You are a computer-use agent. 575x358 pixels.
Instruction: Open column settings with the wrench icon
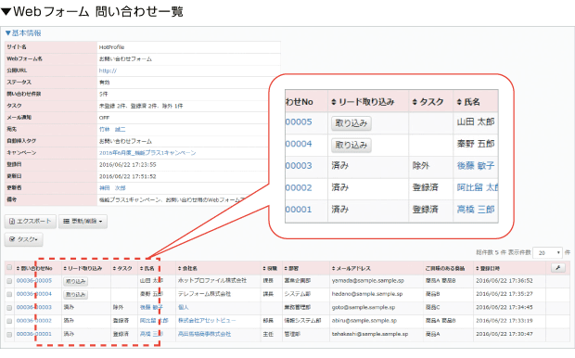(x=557, y=268)
